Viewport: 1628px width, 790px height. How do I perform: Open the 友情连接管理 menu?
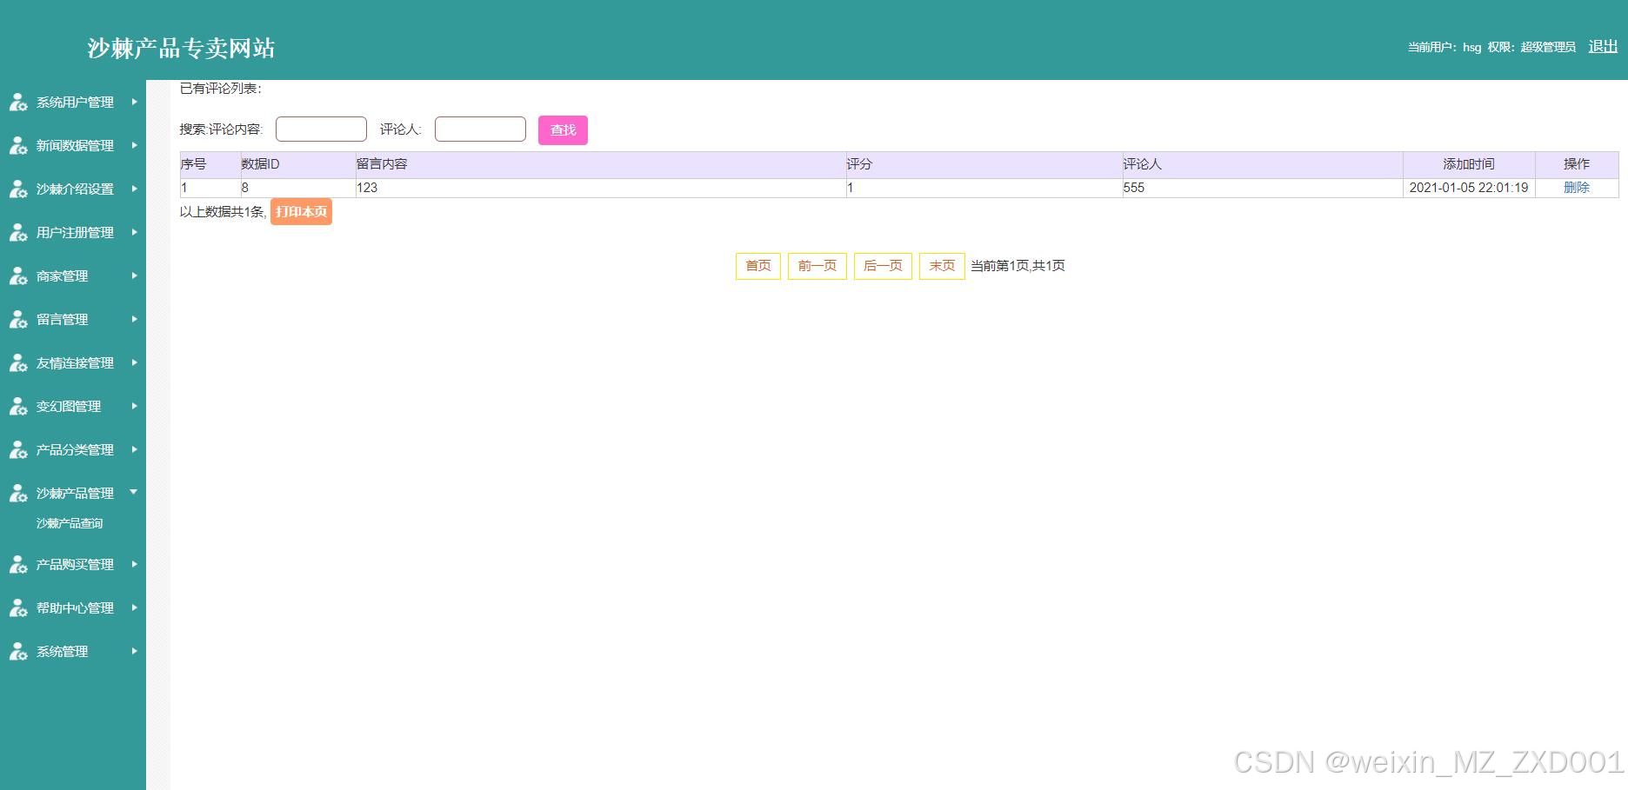click(75, 363)
